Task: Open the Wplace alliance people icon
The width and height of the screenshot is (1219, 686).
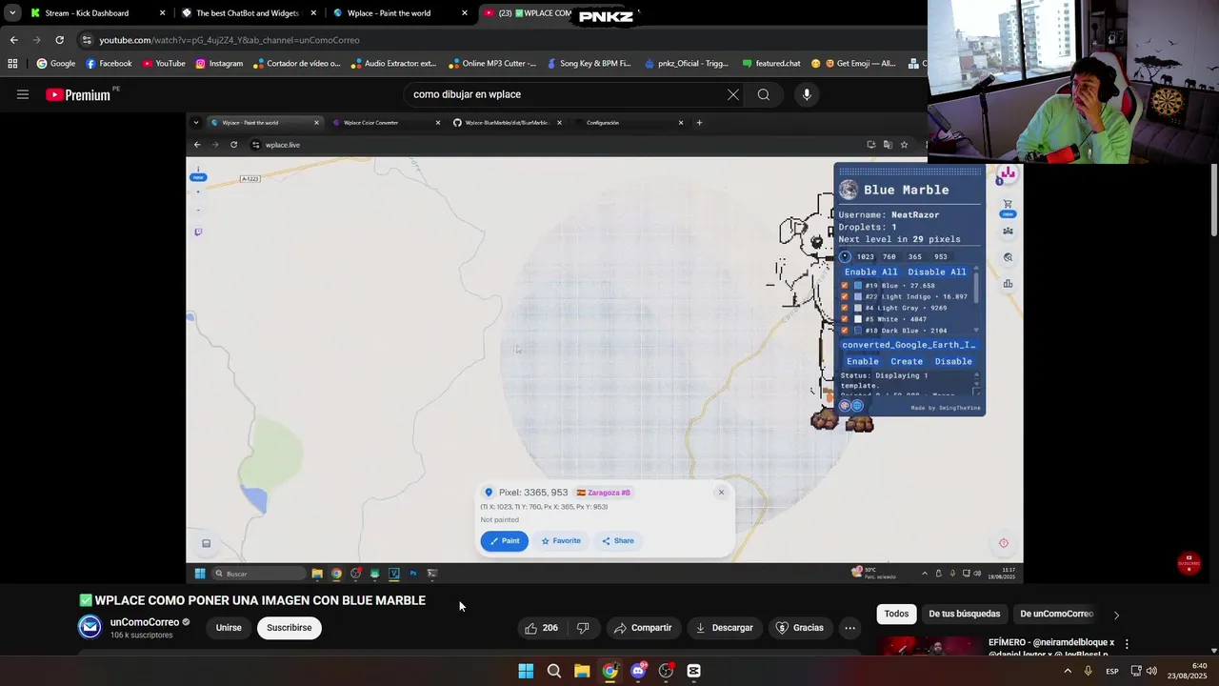Action: coord(1008,231)
